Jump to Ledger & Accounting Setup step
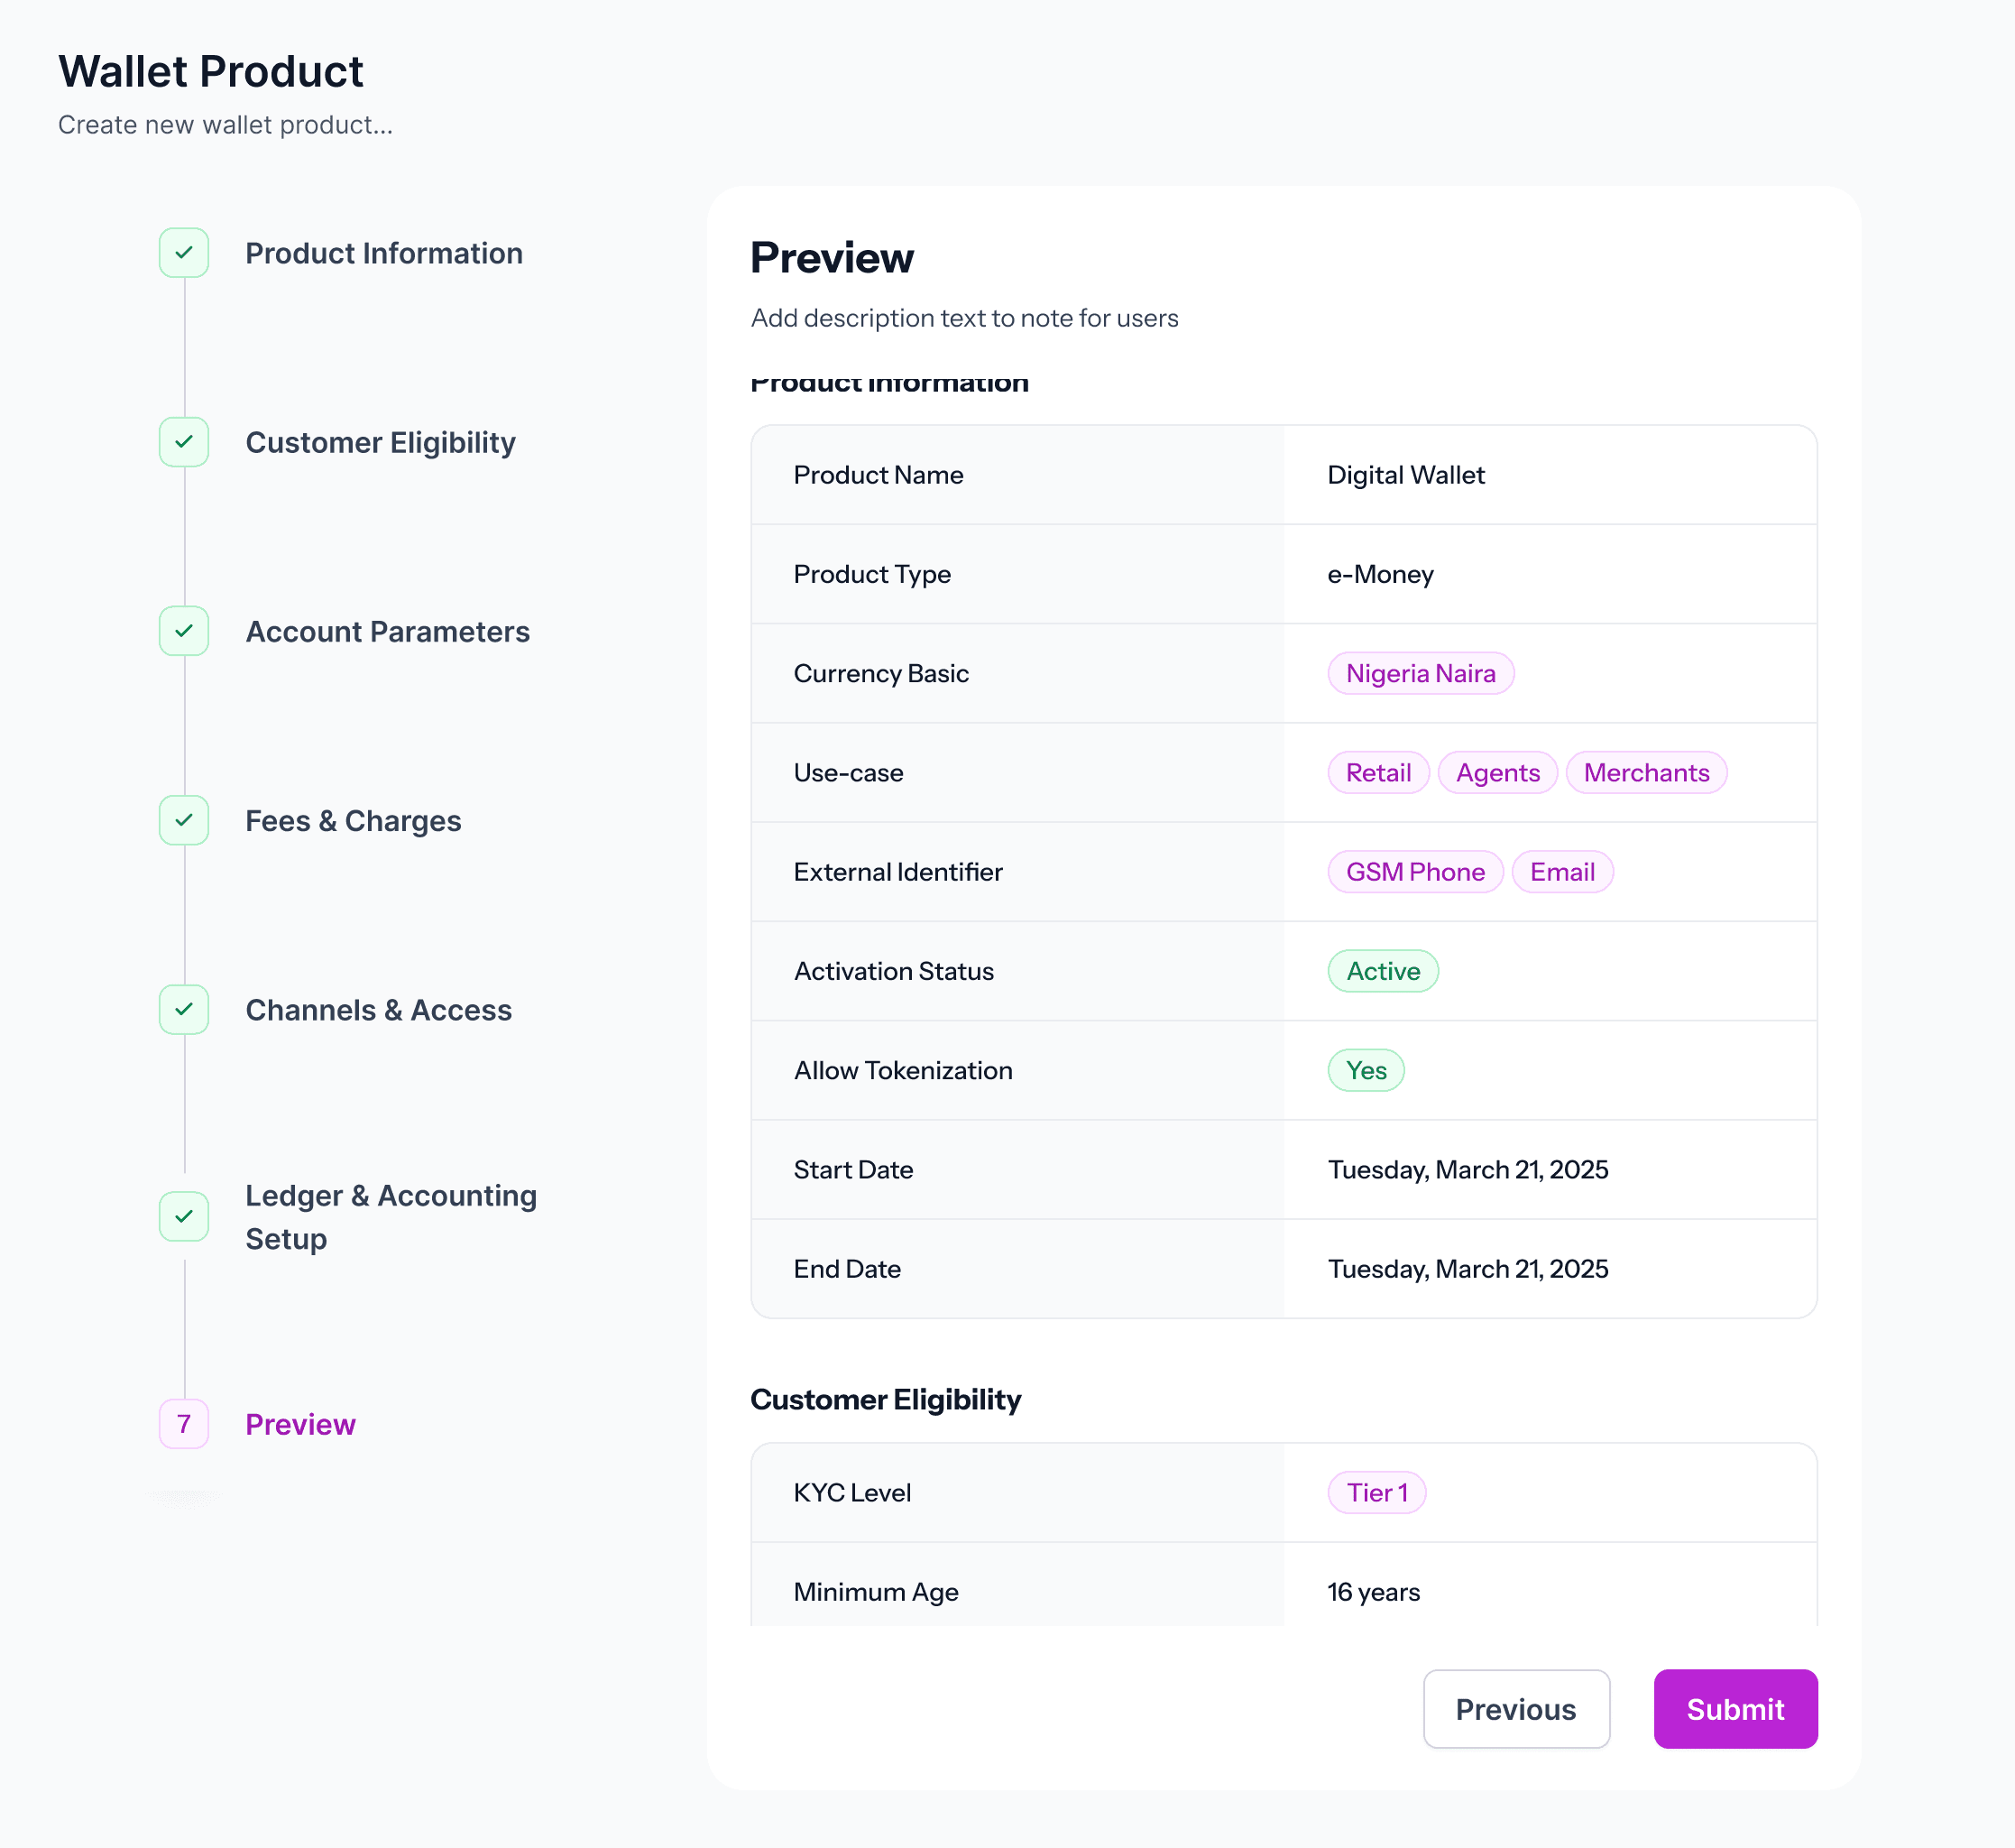Viewport: 2015px width, 1848px height. coord(391,1216)
